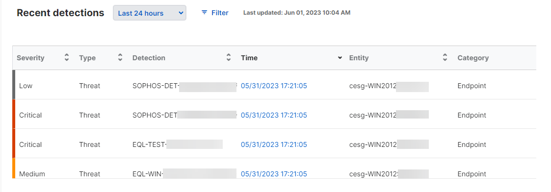The height and width of the screenshot is (192, 551).
Task: Sort by Severity column arrows
Action: 67,58
